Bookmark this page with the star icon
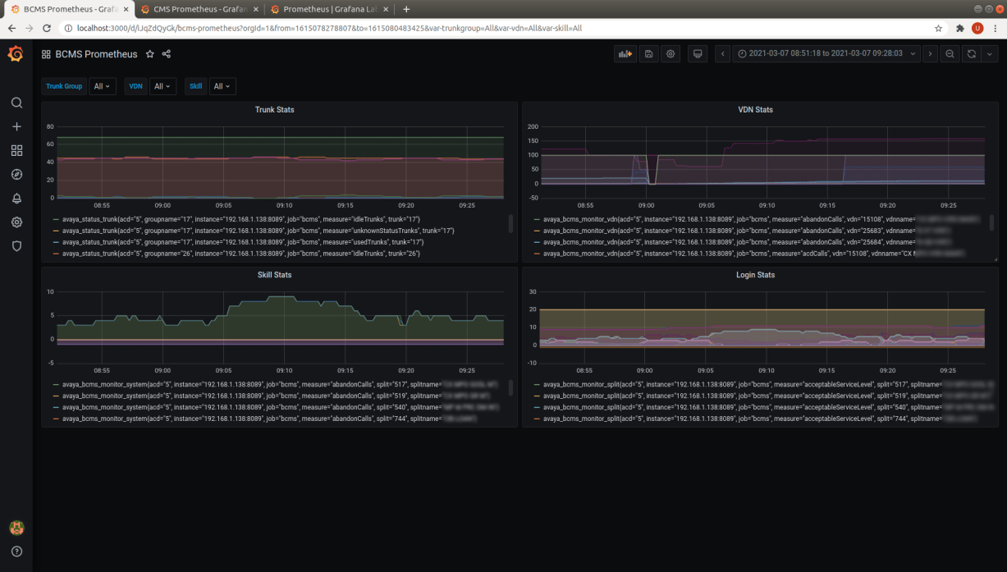This screenshot has width=1007, height=572. [938, 28]
